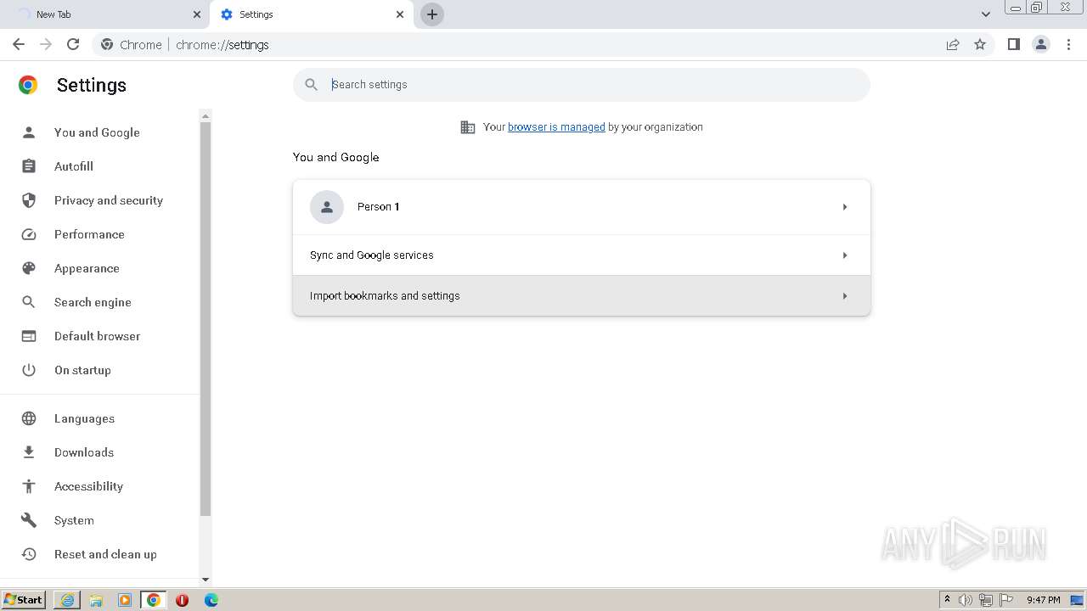1087x611 pixels.
Task: Launch Internet Explorer from taskbar
Action: [67, 600]
